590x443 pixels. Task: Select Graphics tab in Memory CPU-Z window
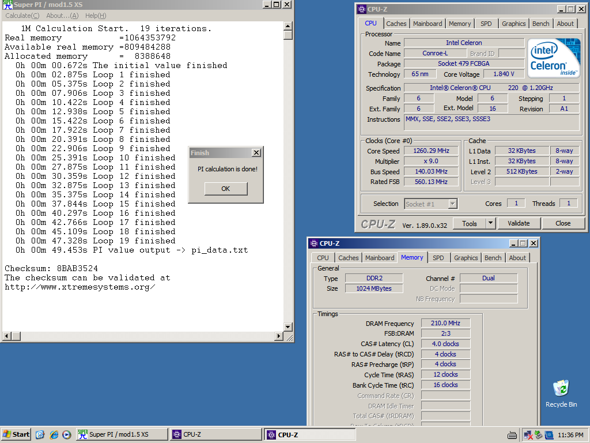pyautogui.click(x=466, y=258)
